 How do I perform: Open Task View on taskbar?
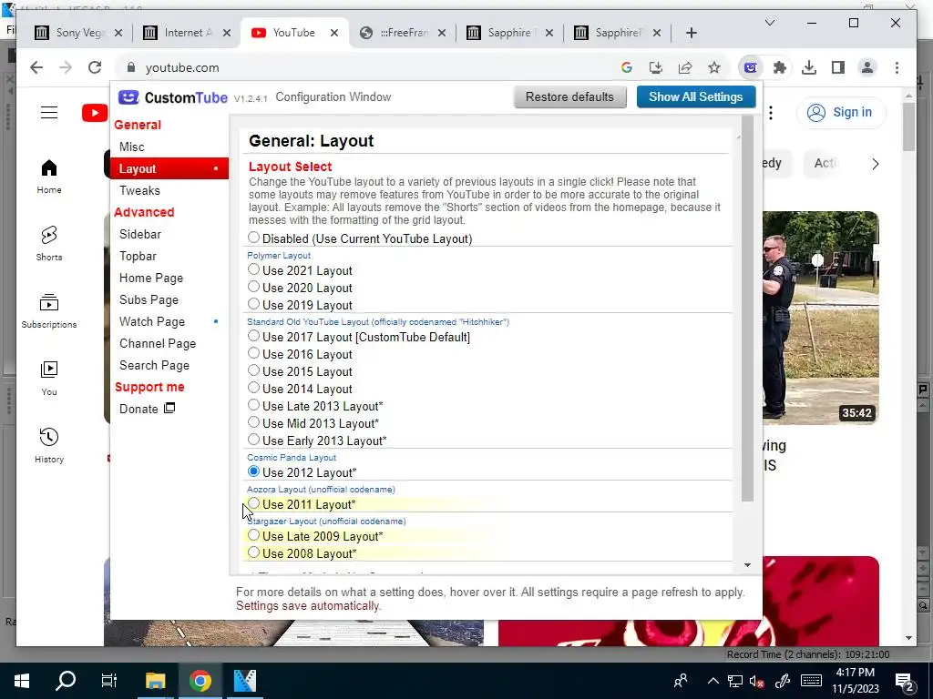109,681
